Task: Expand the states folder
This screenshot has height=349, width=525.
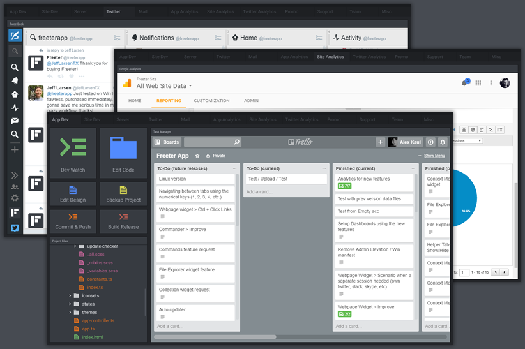Action: tap(70, 304)
